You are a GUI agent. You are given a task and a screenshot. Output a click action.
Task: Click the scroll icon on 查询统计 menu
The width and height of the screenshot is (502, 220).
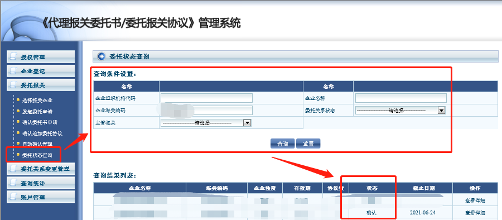click(13, 183)
